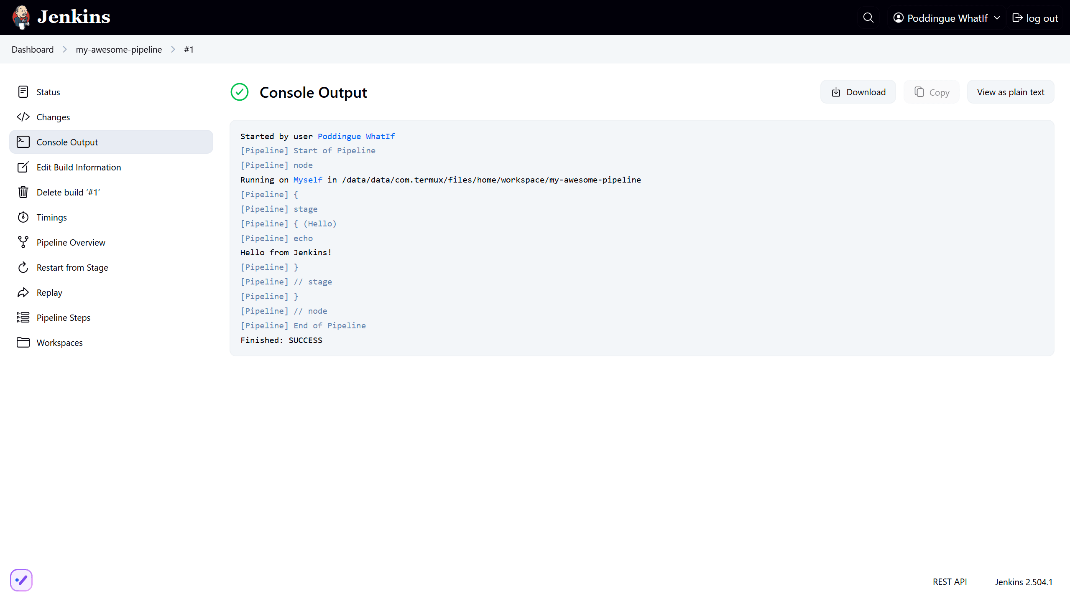Viewport: 1070px width, 599px height.
Task: Open the Workspaces folder entry
Action: pos(59,343)
